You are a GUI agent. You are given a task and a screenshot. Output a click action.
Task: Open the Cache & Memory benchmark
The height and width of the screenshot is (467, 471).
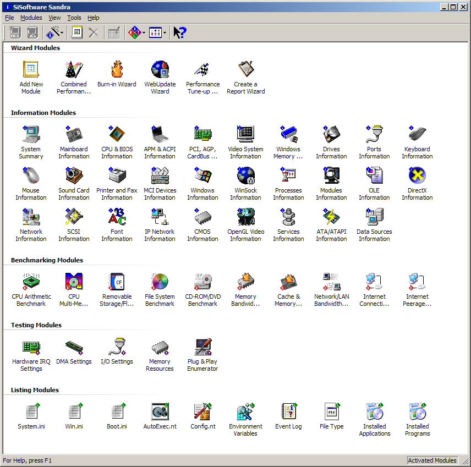(288, 289)
